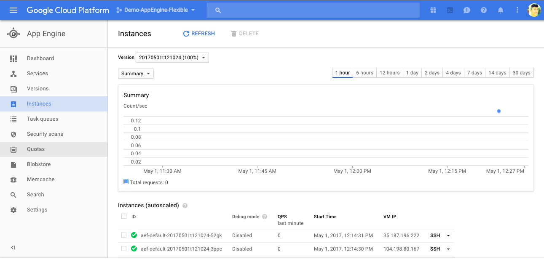This screenshot has height=259, width=544.
Task: Expand the Summary chart type dropdown
Action: 136,74
